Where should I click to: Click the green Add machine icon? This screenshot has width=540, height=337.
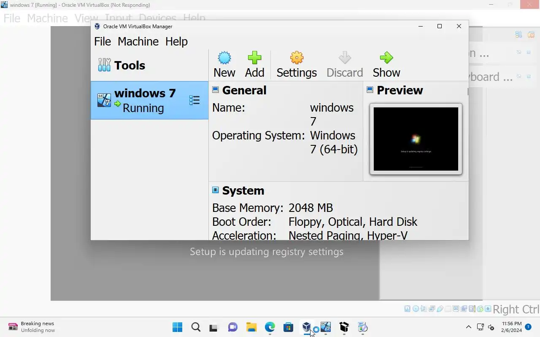click(254, 58)
